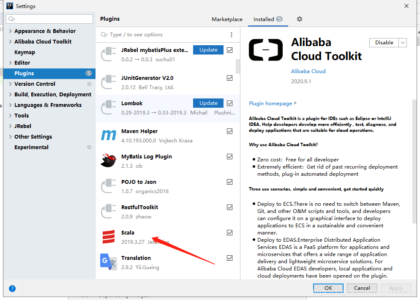Click the copy icon beside Experimental

90,147
